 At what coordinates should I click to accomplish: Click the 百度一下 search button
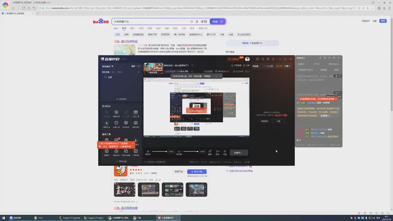(x=218, y=22)
